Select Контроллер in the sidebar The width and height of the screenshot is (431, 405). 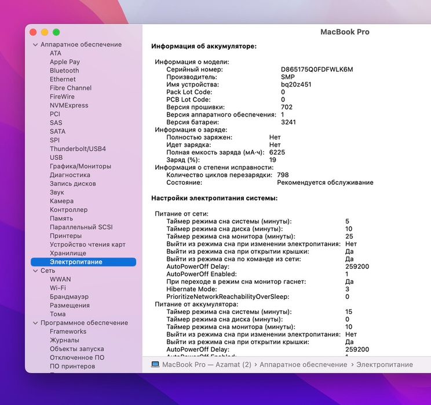click(69, 210)
